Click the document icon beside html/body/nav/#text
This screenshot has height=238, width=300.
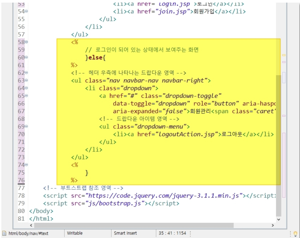(4, 233)
